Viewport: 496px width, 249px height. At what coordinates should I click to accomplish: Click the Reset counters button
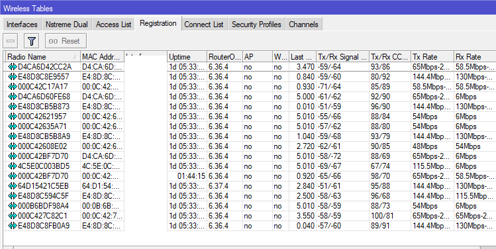tap(66, 41)
